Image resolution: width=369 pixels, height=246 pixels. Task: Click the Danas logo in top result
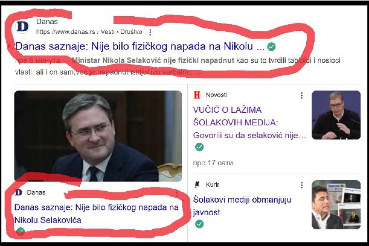(x=22, y=26)
